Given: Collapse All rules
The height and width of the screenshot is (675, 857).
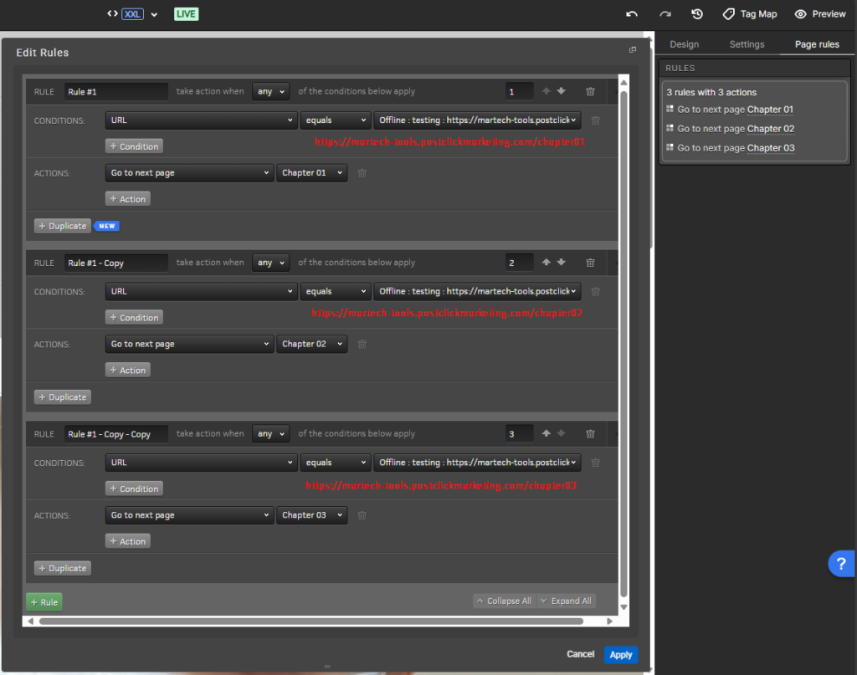Looking at the screenshot, I should pos(504,601).
